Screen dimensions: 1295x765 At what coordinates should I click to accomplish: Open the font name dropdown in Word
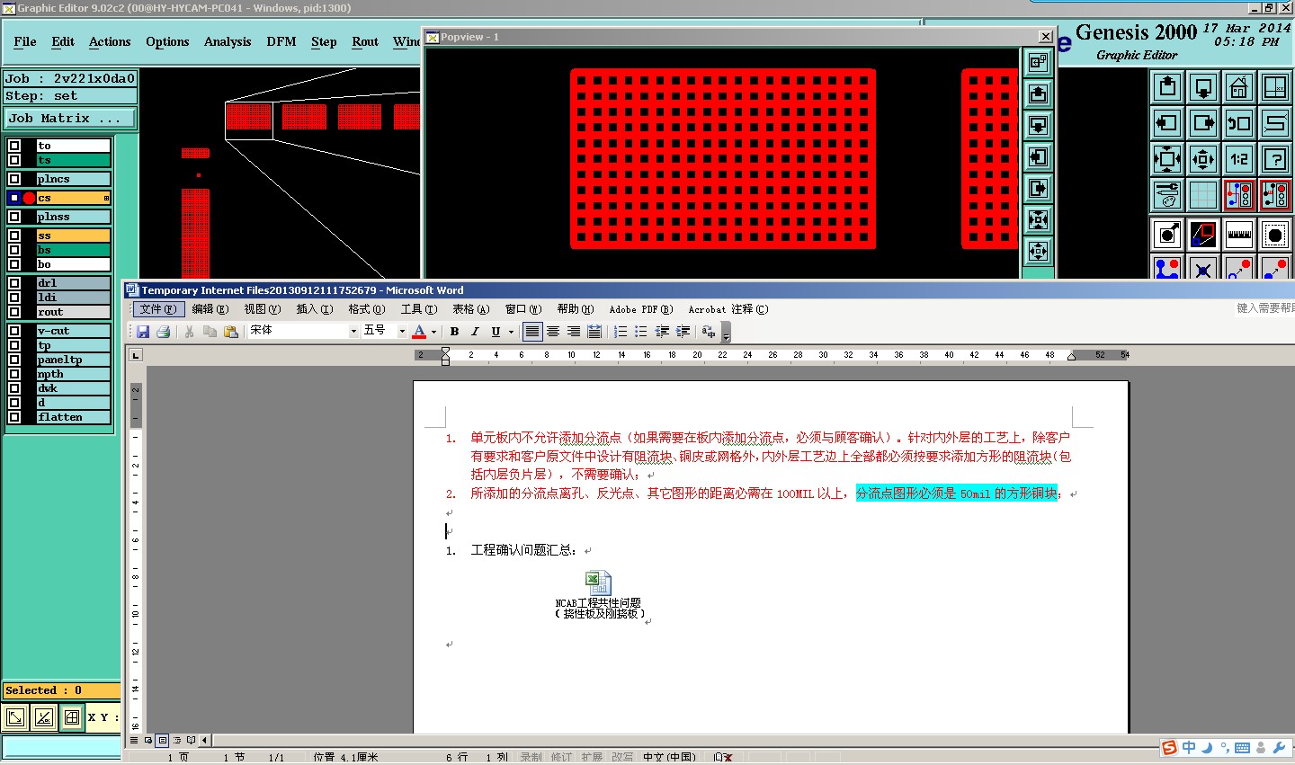point(353,332)
